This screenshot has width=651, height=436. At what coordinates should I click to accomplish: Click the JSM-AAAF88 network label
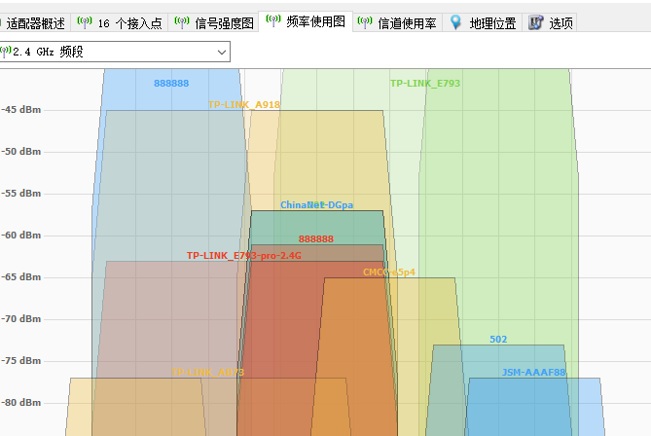point(534,373)
